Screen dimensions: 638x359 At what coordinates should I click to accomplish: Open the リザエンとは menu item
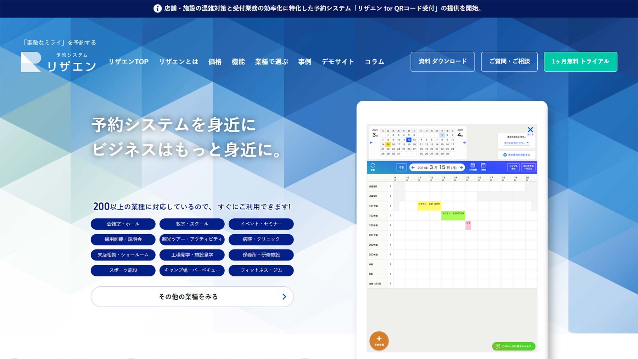[179, 62]
